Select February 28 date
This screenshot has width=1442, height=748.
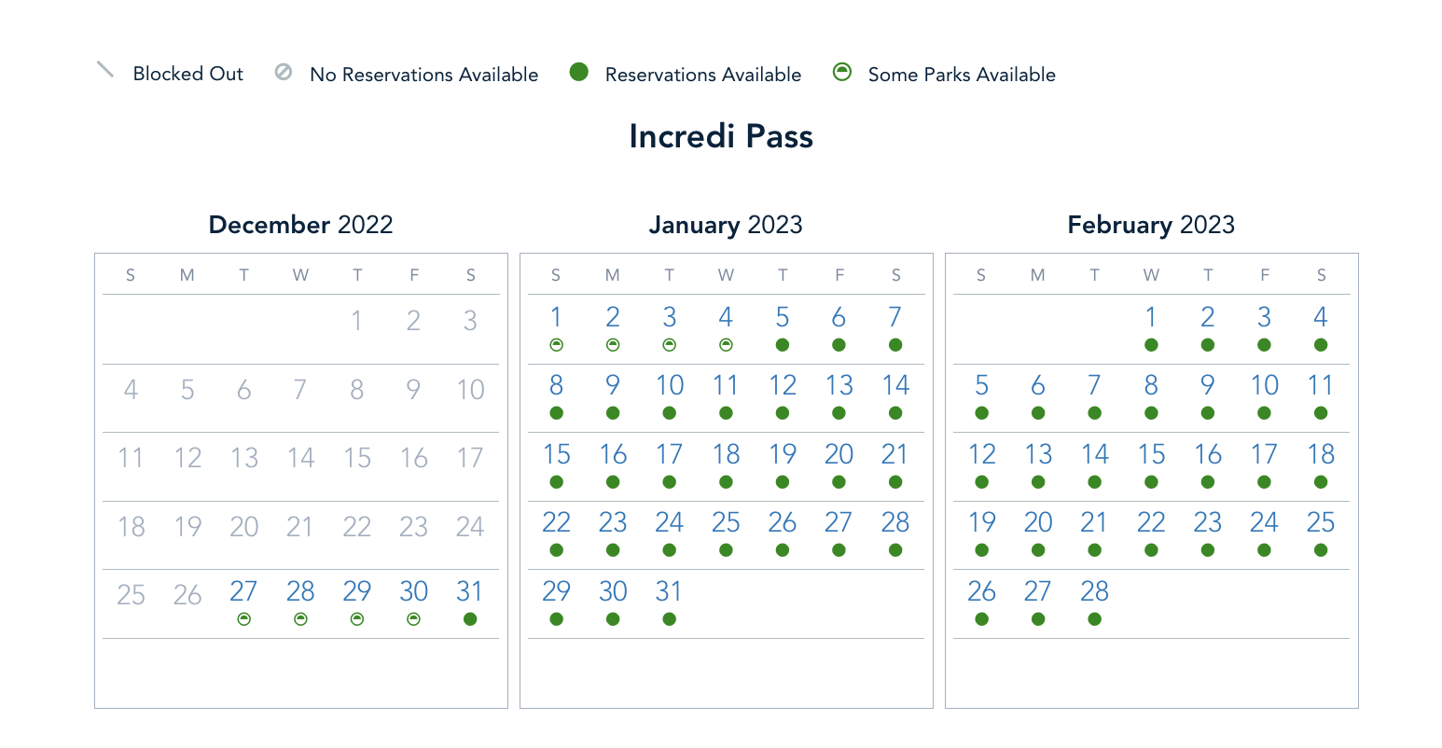1095,591
